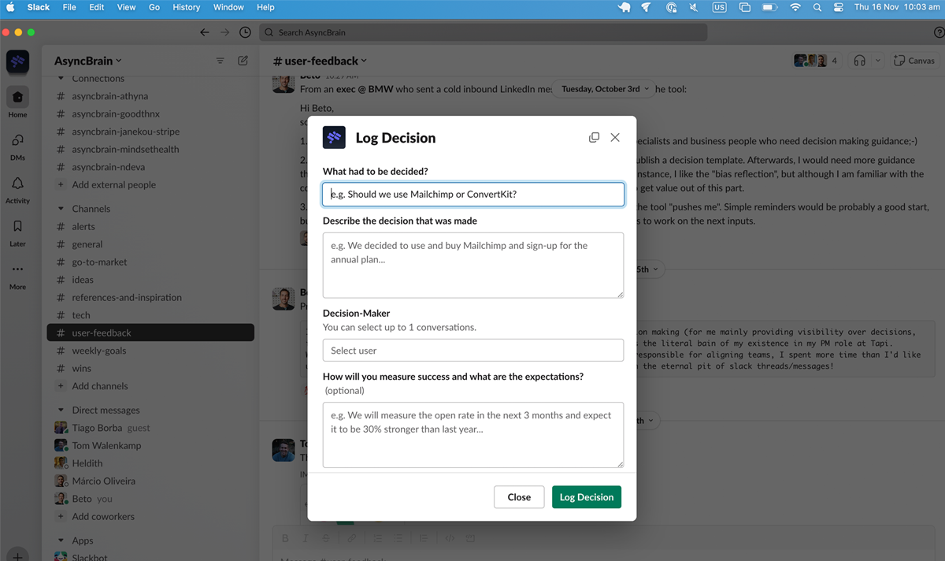
Task: Close the Log Decision dialog with X
Action: 615,137
